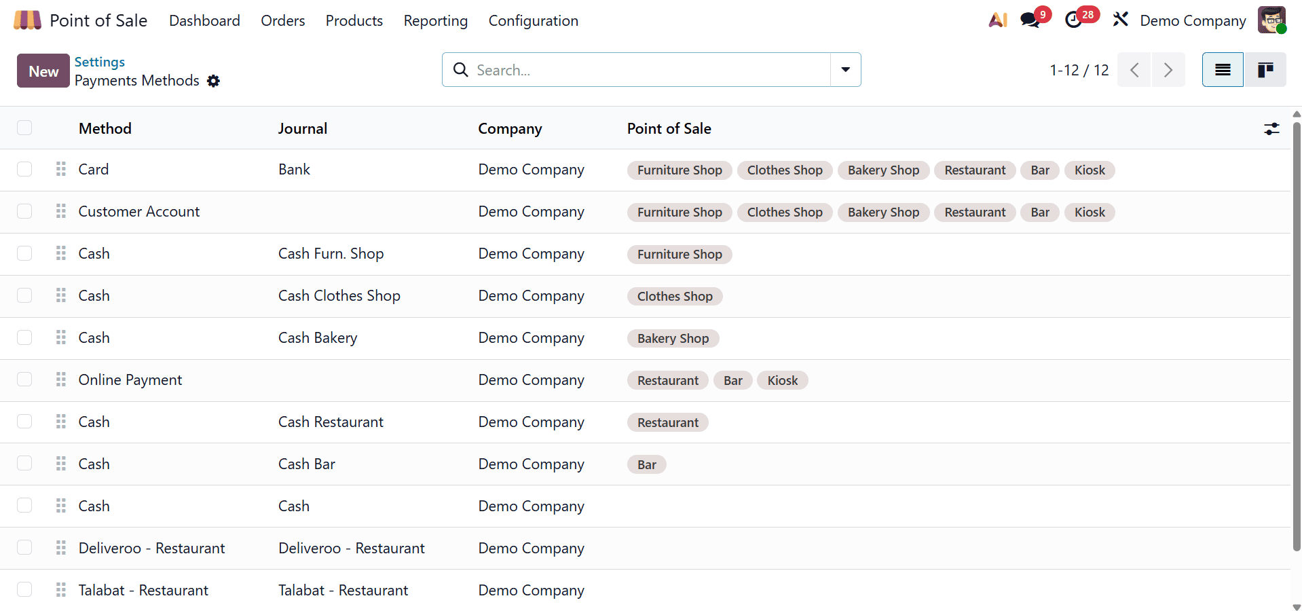Open the messaging conversations icon
The height and width of the screenshot is (611, 1302).
(x=1028, y=20)
